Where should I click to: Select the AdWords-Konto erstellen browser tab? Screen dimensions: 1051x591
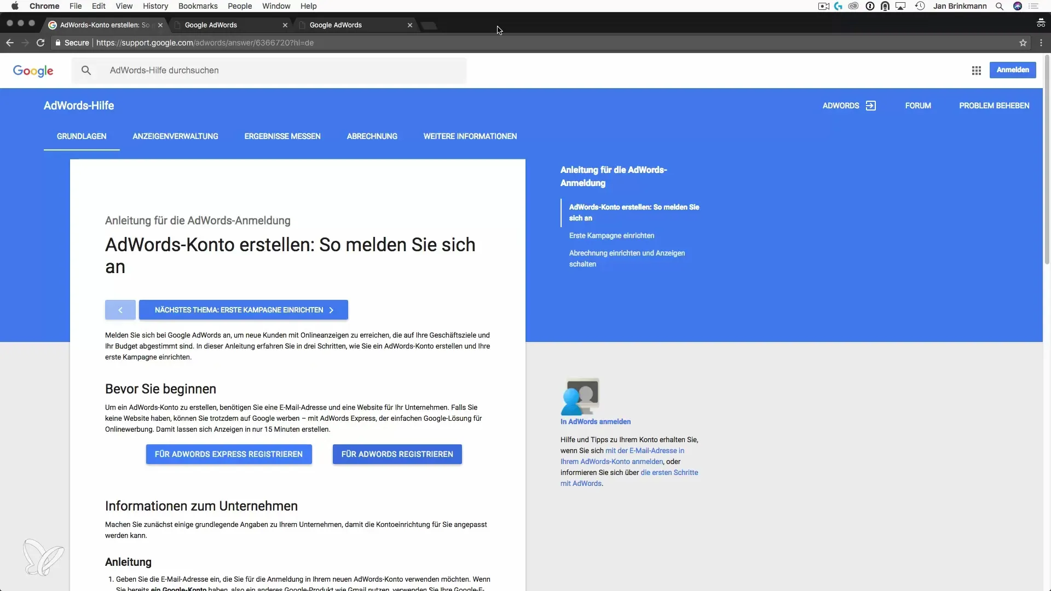click(104, 25)
